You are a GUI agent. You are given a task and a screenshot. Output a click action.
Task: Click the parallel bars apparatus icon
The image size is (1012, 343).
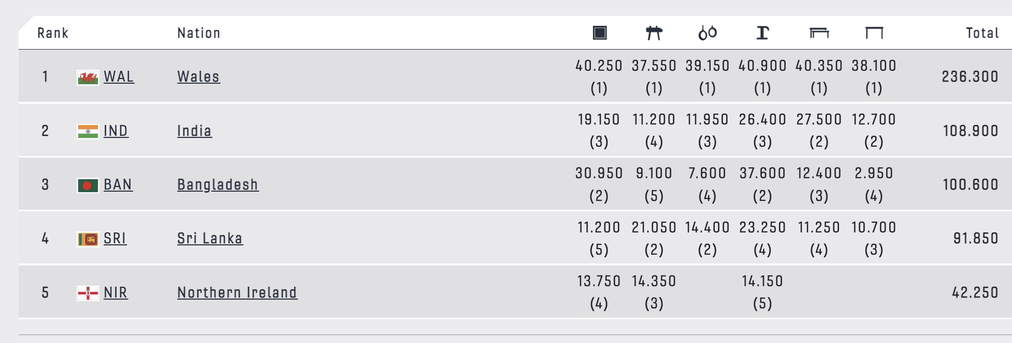tap(819, 33)
